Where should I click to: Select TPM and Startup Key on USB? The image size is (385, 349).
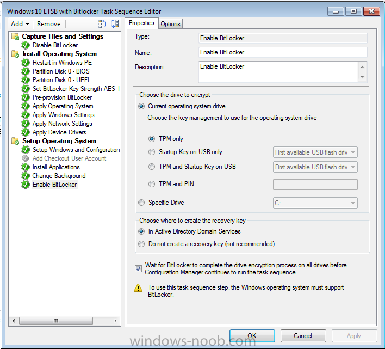click(152, 167)
